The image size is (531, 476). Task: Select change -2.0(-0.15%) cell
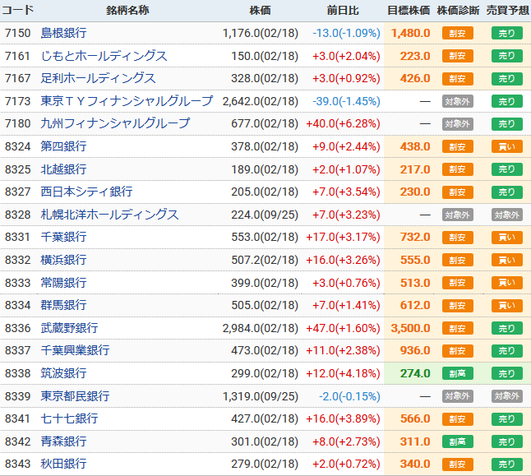(349, 396)
